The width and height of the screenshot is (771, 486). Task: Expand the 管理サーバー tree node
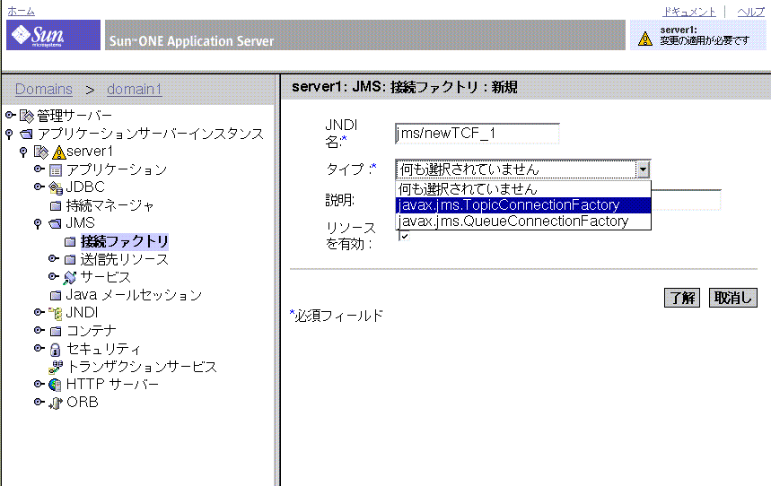[x=11, y=115]
